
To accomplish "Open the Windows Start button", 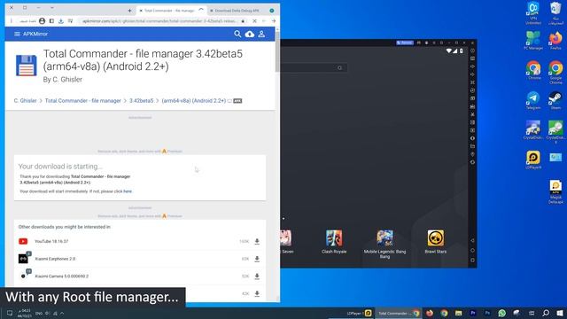I will pos(560,313).
